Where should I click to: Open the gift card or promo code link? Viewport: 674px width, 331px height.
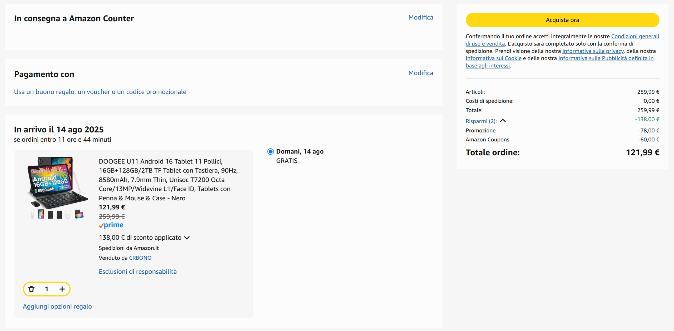point(100,92)
